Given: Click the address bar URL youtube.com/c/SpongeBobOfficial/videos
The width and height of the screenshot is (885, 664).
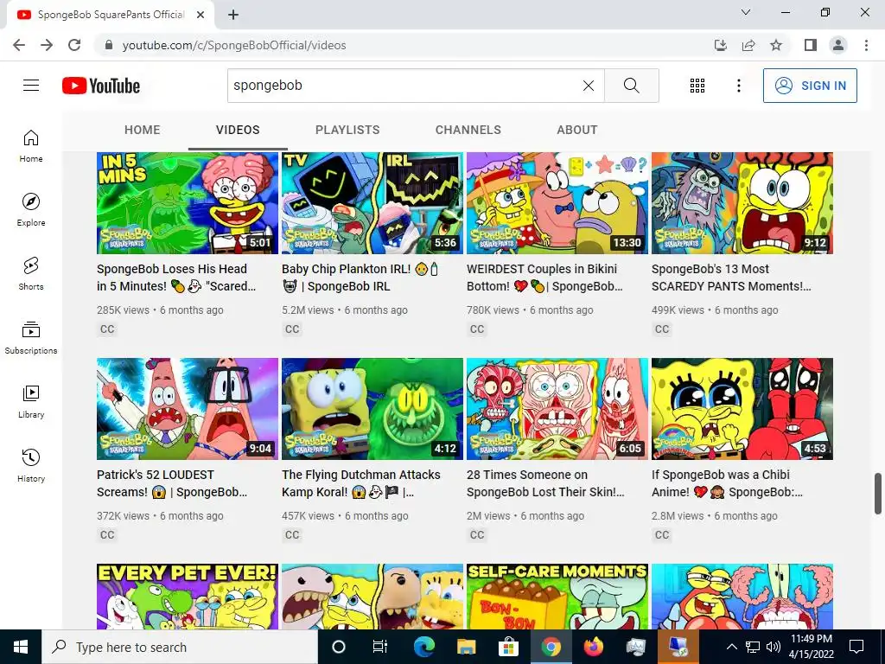Looking at the screenshot, I should coord(234,45).
